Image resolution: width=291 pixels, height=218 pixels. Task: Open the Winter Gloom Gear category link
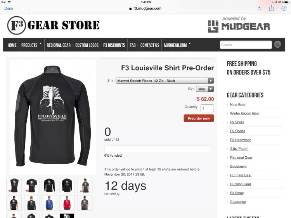(245, 113)
